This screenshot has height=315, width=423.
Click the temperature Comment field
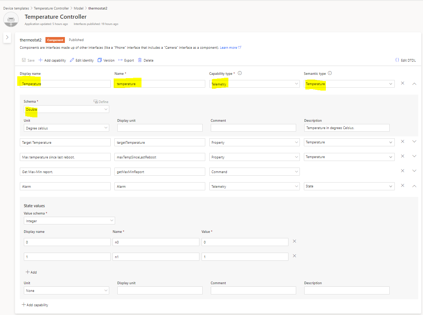[x=253, y=128]
